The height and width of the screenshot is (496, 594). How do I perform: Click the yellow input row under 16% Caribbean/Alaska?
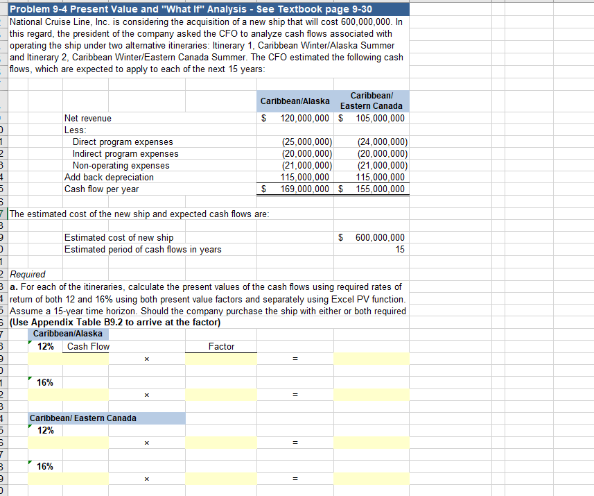point(67,394)
